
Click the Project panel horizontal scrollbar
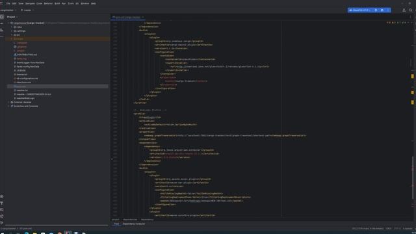coord(57,226)
